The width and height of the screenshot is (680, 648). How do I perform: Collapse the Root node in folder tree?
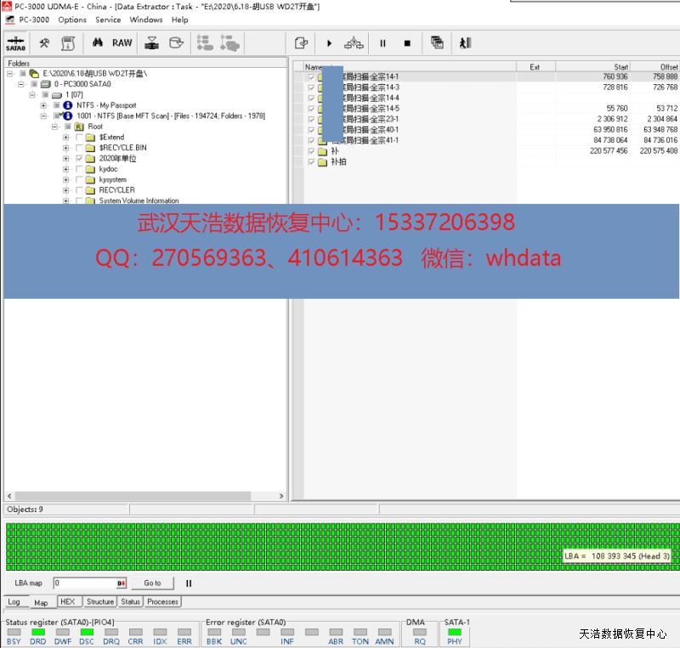click(55, 127)
